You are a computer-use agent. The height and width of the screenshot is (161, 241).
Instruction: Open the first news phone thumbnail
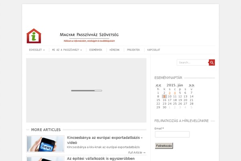(45, 144)
